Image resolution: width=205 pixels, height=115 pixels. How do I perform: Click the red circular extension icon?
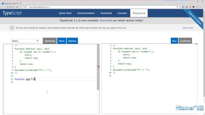[190, 7]
